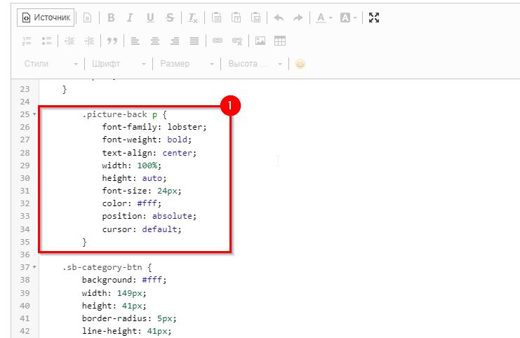Maximize the editor with the fullscreen icon
520x338 pixels.
pyautogui.click(x=374, y=18)
